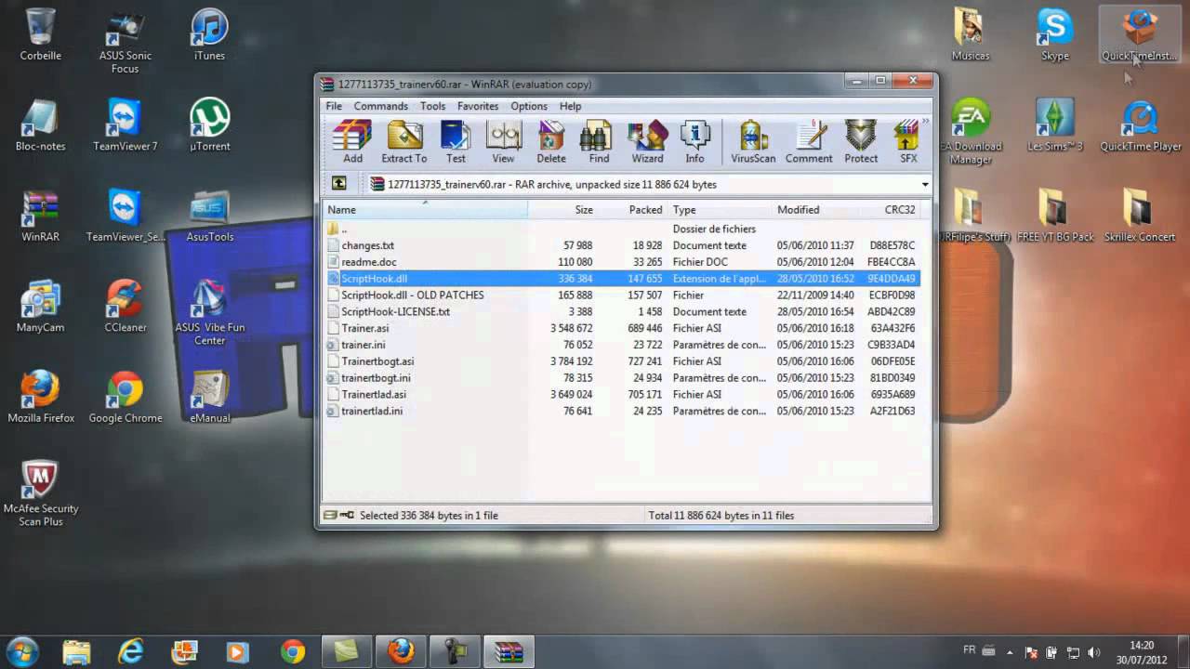The image size is (1190, 669).
Task: Click the toolbar overflow chevron next to SFX
Action: click(925, 122)
